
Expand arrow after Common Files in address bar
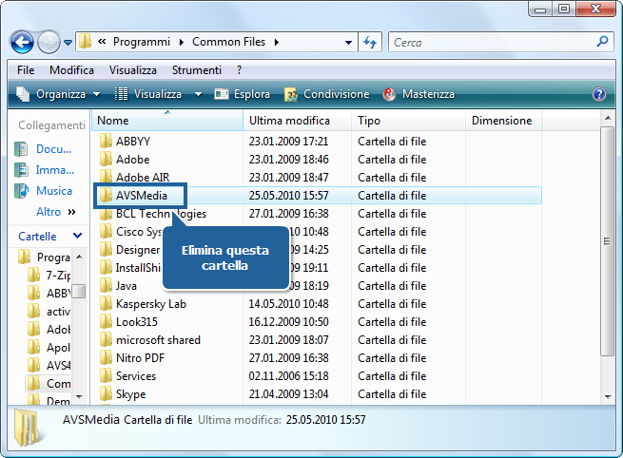(x=277, y=42)
